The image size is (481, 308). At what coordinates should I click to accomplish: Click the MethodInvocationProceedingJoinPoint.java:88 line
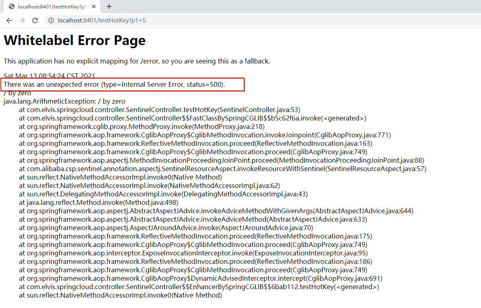point(222,160)
